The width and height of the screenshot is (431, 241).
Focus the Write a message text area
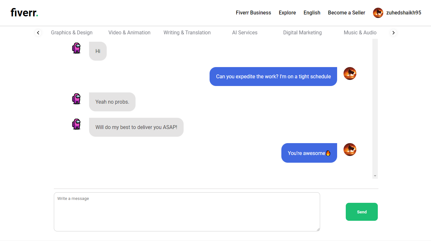pyautogui.click(x=187, y=212)
